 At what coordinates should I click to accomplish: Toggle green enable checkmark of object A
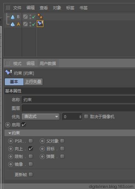pos(33,24)
